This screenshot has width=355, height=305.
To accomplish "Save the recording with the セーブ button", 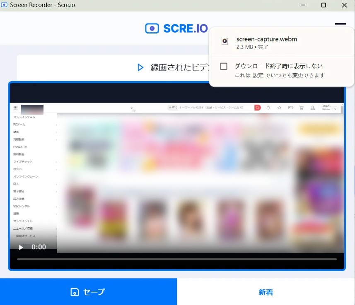I will (88, 292).
